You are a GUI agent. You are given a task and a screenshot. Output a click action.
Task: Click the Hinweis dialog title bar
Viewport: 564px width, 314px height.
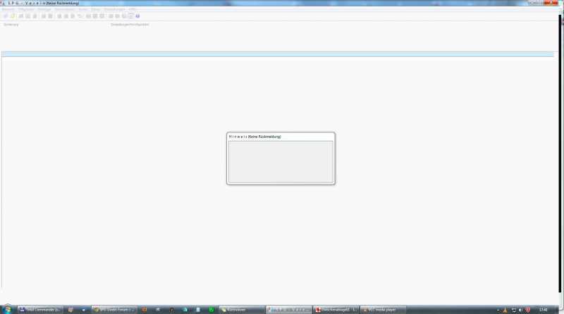click(x=281, y=136)
